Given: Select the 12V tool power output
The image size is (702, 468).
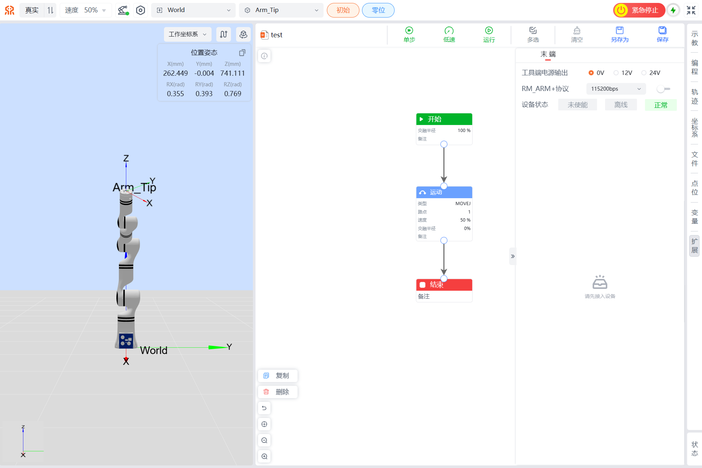Looking at the screenshot, I should click(616, 73).
